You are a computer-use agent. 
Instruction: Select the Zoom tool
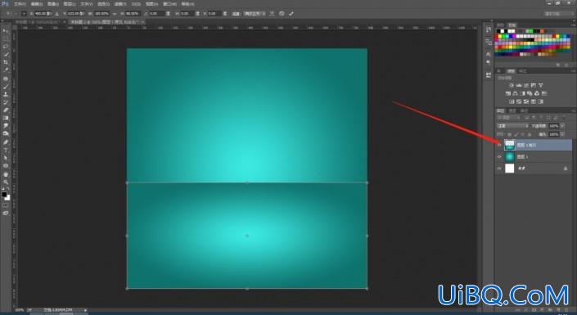(x=5, y=182)
